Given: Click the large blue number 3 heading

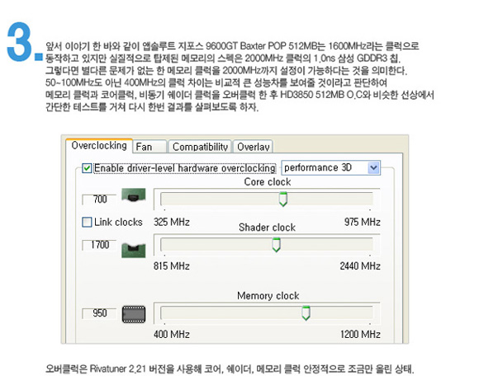Looking at the screenshot, I should (19, 42).
